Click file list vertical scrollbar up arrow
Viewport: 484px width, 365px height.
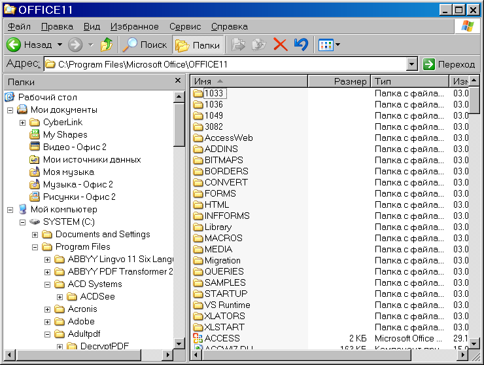474,81
